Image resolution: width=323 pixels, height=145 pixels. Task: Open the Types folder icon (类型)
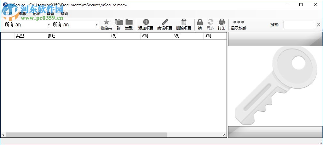click(129, 22)
